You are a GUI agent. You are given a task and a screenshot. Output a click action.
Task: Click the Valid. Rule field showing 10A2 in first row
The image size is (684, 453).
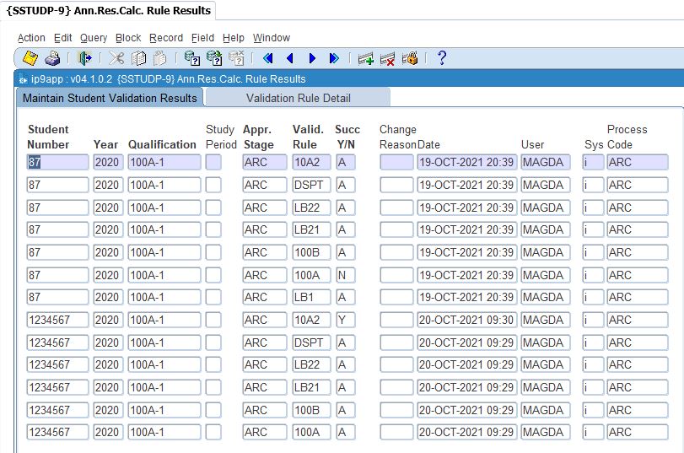[x=310, y=163]
